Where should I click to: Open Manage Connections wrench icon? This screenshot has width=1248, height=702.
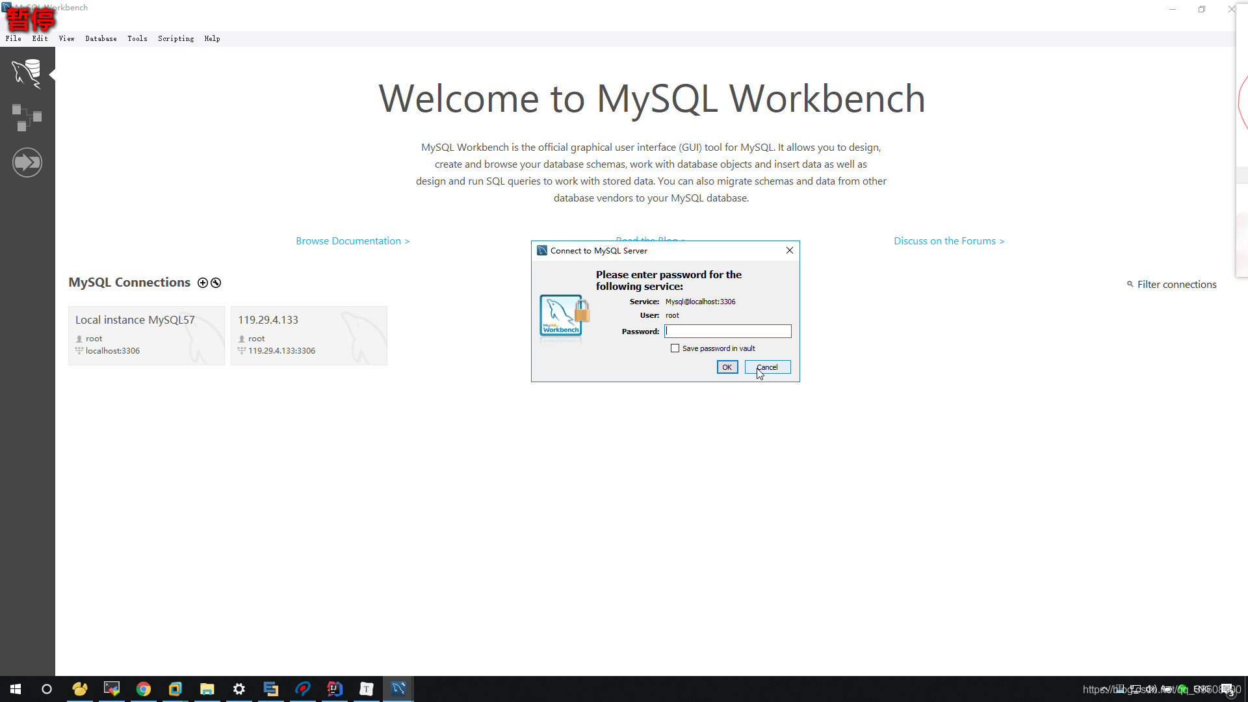pos(216,283)
